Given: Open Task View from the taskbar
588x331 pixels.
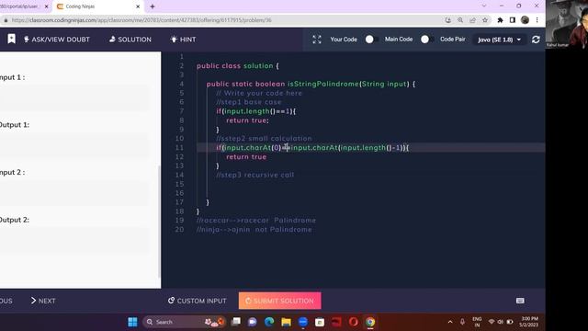Looking at the screenshot, I should tap(236, 322).
